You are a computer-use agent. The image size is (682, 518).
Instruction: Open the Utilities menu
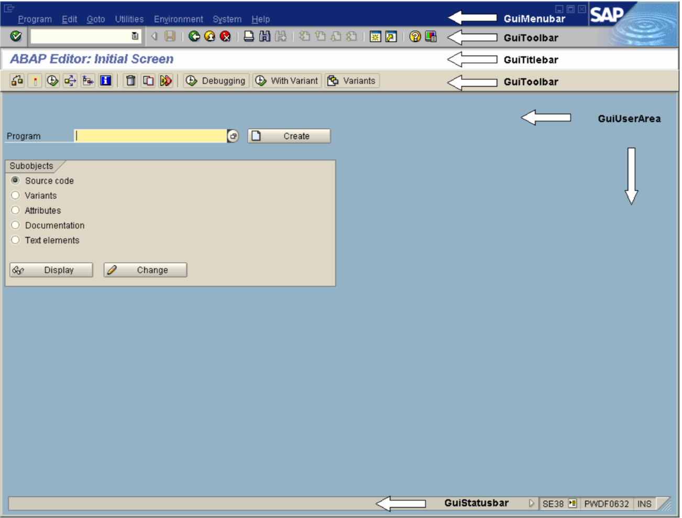(x=129, y=19)
